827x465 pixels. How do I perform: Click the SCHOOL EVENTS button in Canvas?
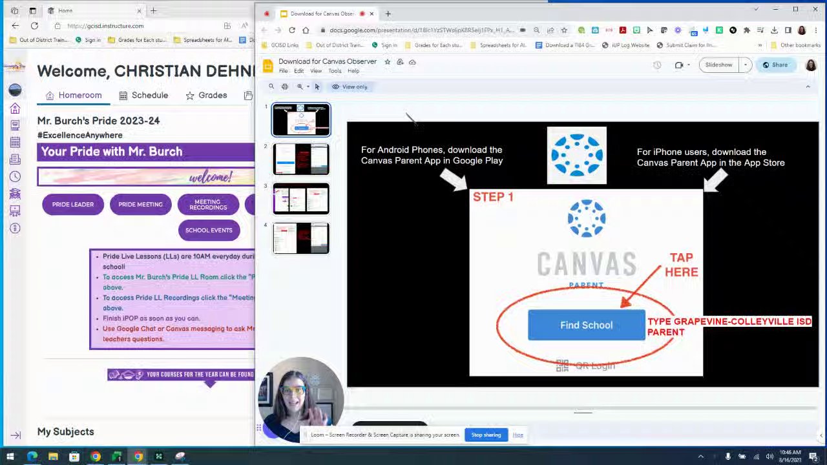click(209, 231)
